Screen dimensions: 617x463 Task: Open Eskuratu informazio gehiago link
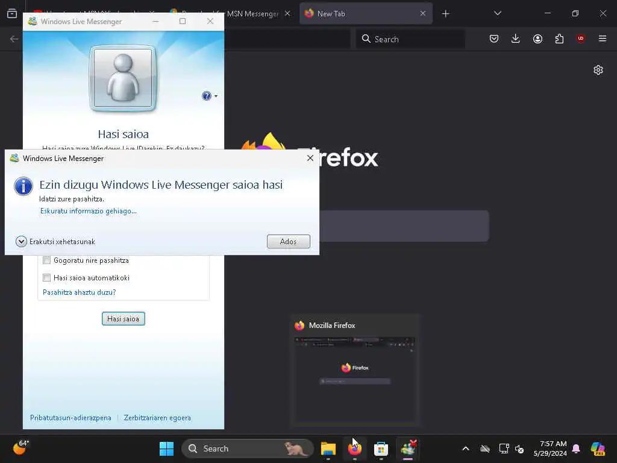point(88,211)
